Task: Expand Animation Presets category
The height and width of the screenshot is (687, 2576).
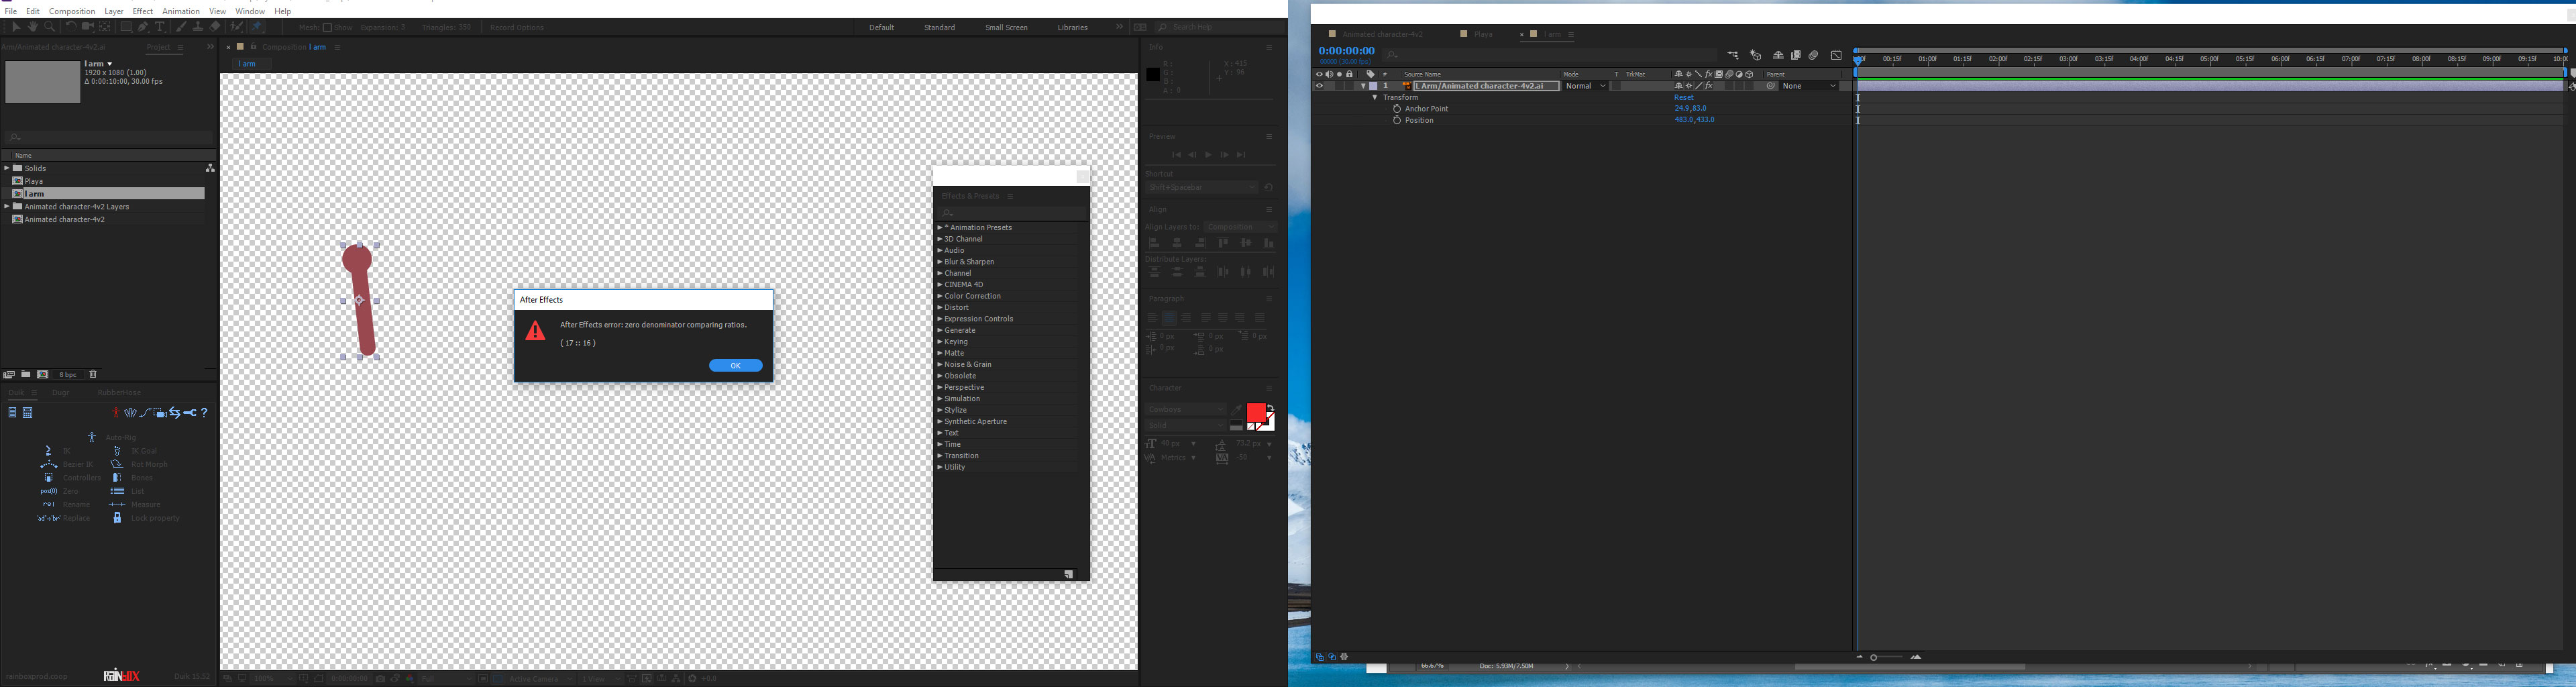Action: click(940, 228)
